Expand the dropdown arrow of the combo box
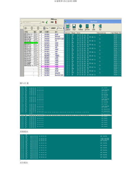The width and height of the screenshot is (132, 186). click(40, 22)
